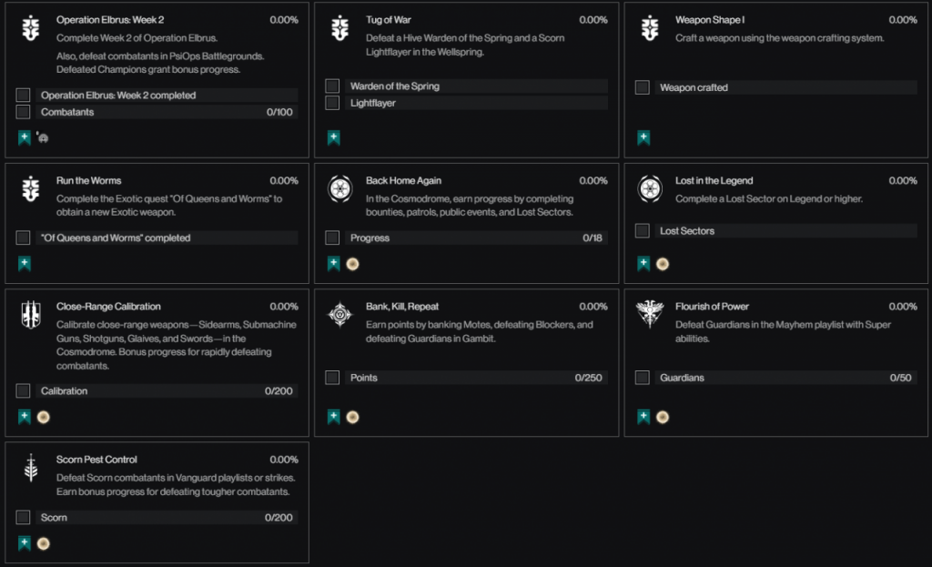Click the XP reward icon under Run the Worms

pos(24,264)
